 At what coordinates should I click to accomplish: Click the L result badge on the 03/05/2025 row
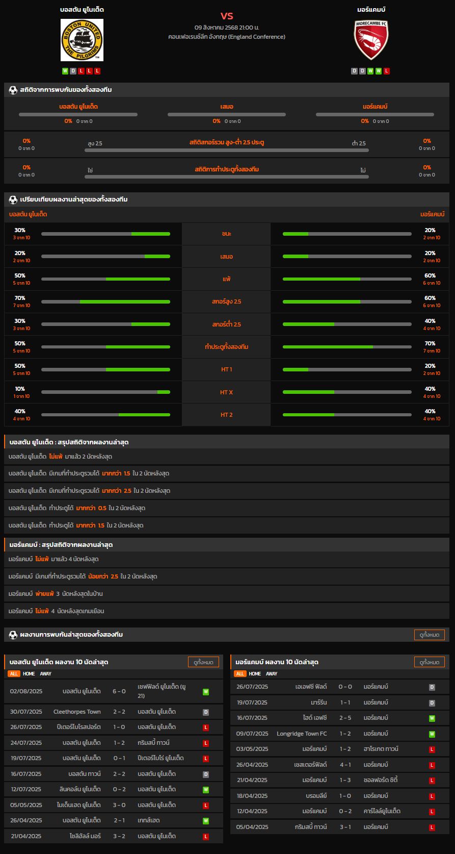[432, 749]
